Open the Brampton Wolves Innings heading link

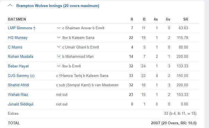tap(58, 6)
